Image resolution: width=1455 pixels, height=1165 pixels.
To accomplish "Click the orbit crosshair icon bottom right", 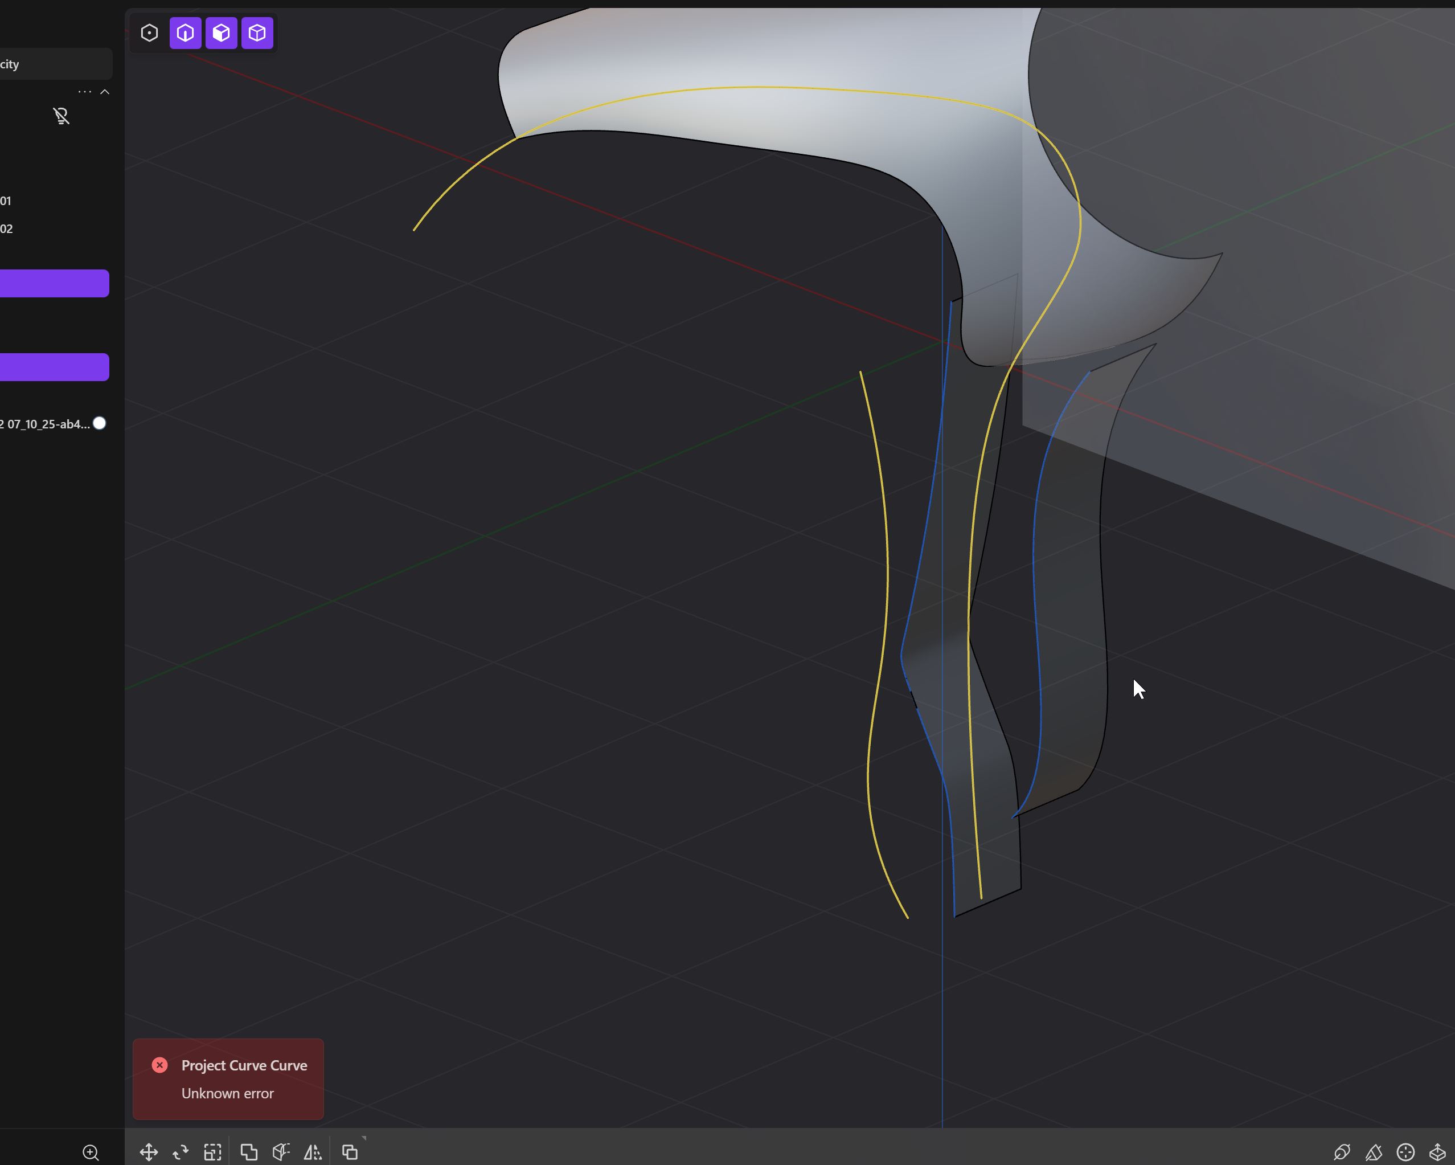I will click(1404, 1152).
